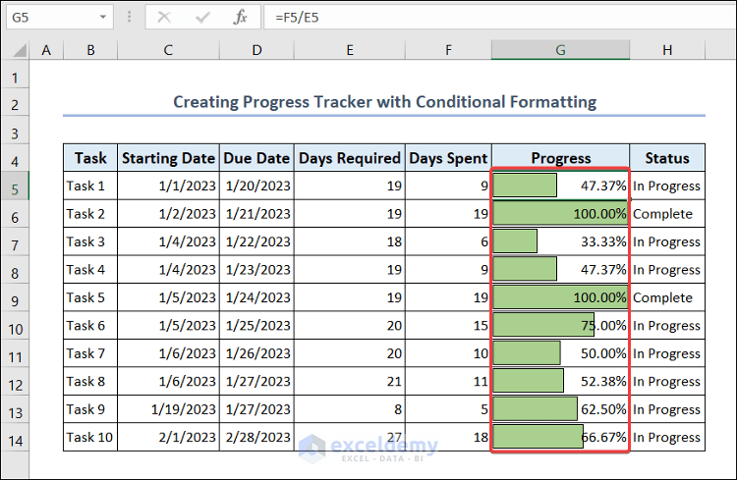Select the row 14 header

pyautogui.click(x=15, y=438)
